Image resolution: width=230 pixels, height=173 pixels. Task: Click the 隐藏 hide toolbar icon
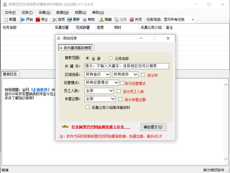coord(101,19)
